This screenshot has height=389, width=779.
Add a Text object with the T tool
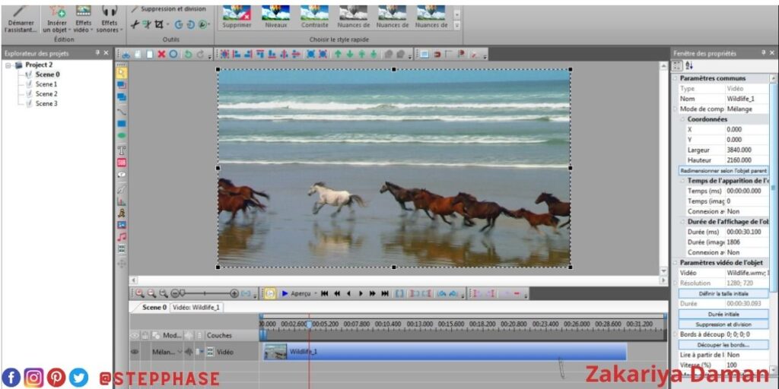[x=121, y=150]
